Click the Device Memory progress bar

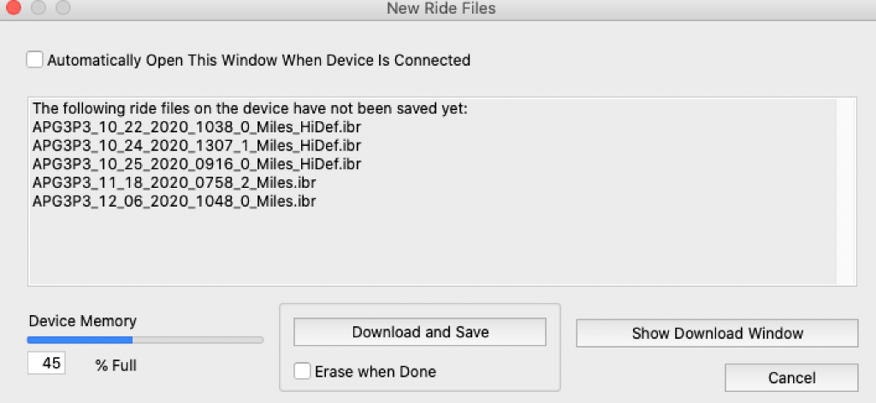click(145, 340)
